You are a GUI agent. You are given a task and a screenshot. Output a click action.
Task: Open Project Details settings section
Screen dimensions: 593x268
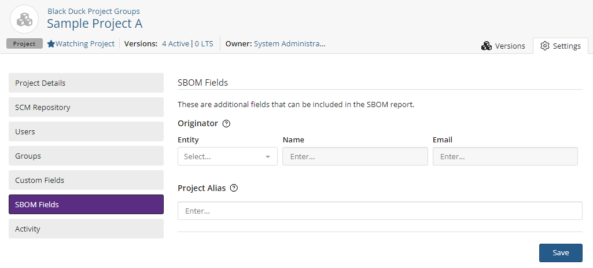coord(86,83)
